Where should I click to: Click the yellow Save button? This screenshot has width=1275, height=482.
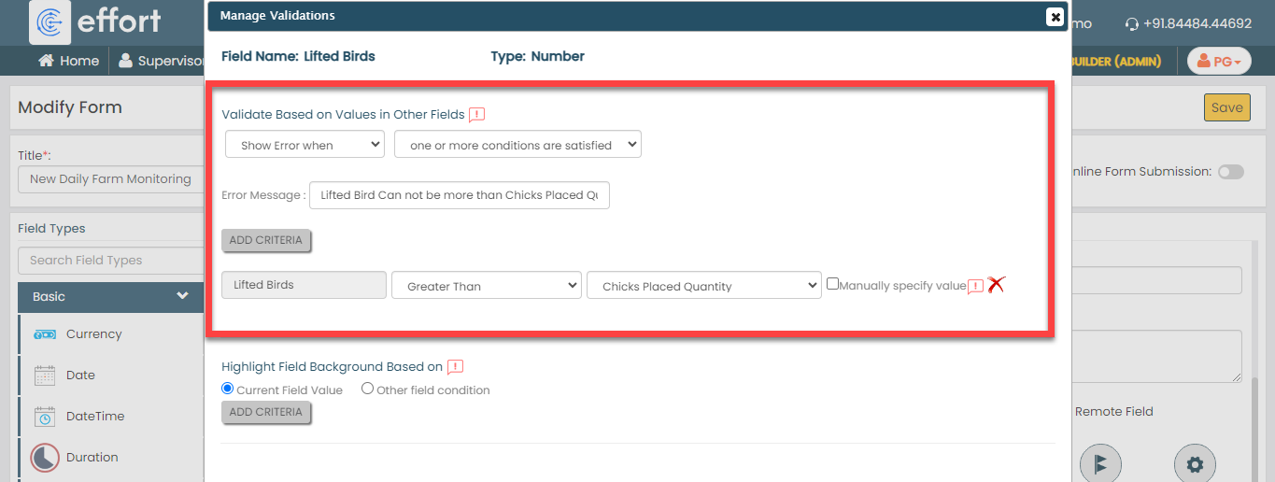tap(1226, 107)
